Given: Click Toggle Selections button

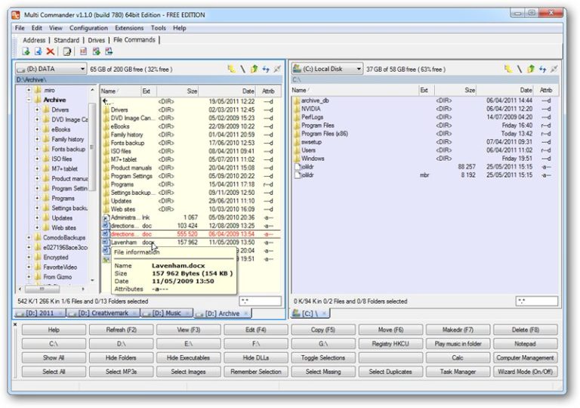Looking at the screenshot, I should click(x=322, y=357).
